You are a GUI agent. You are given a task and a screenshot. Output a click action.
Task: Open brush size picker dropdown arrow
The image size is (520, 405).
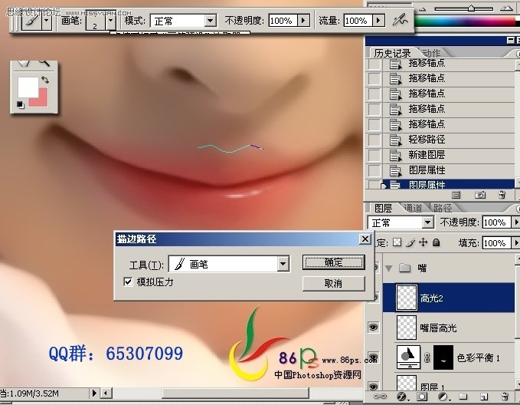[111, 21]
